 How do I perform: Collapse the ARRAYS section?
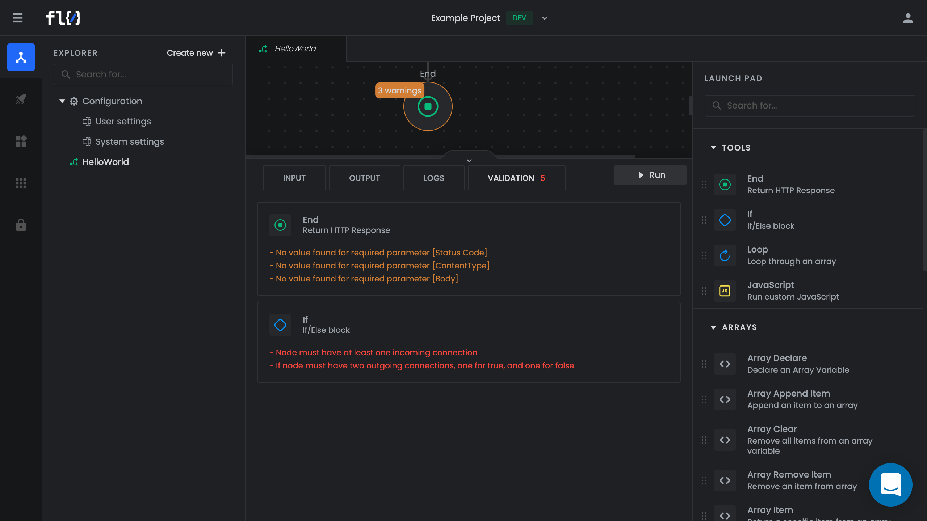pyautogui.click(x=713, y=327)
